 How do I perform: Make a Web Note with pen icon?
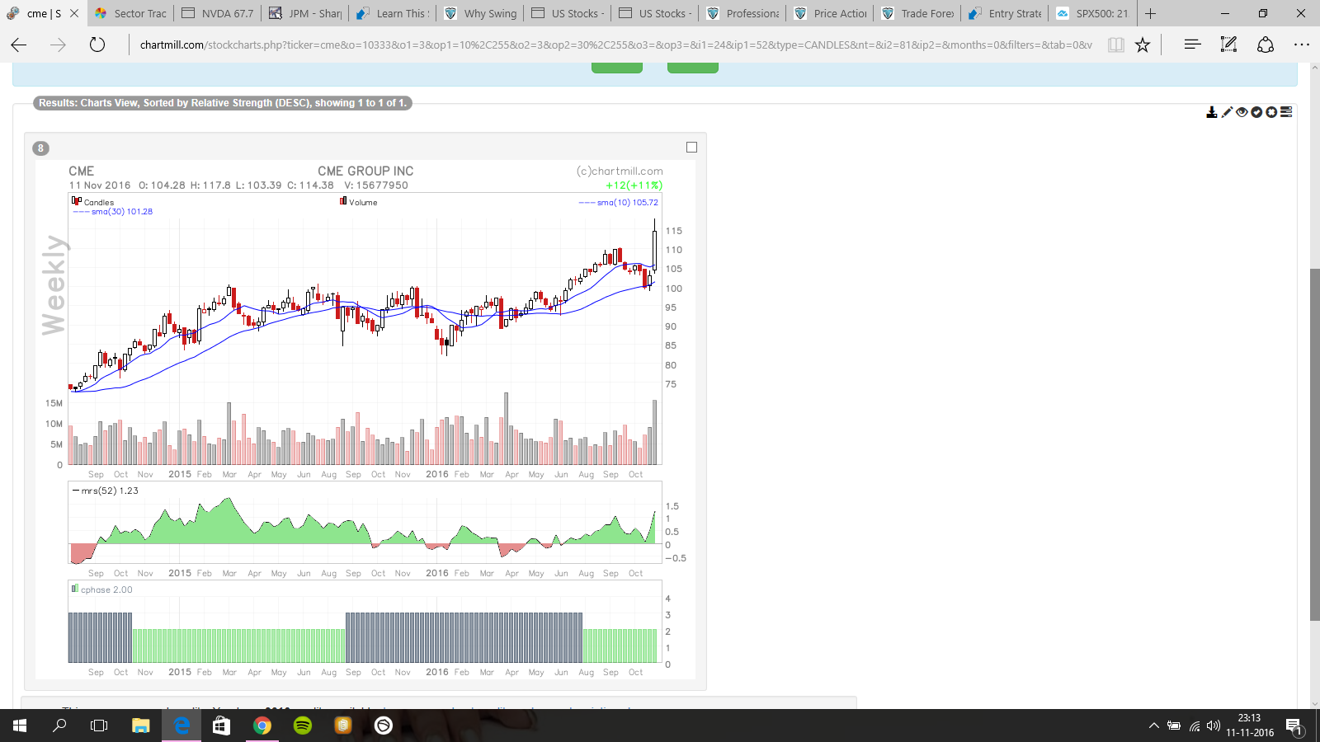[x=1228, y=45]
